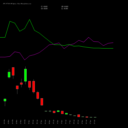Click the doji cross candle above 09 Apr
This screenshot has width=128, height=128.
point(50,111)
